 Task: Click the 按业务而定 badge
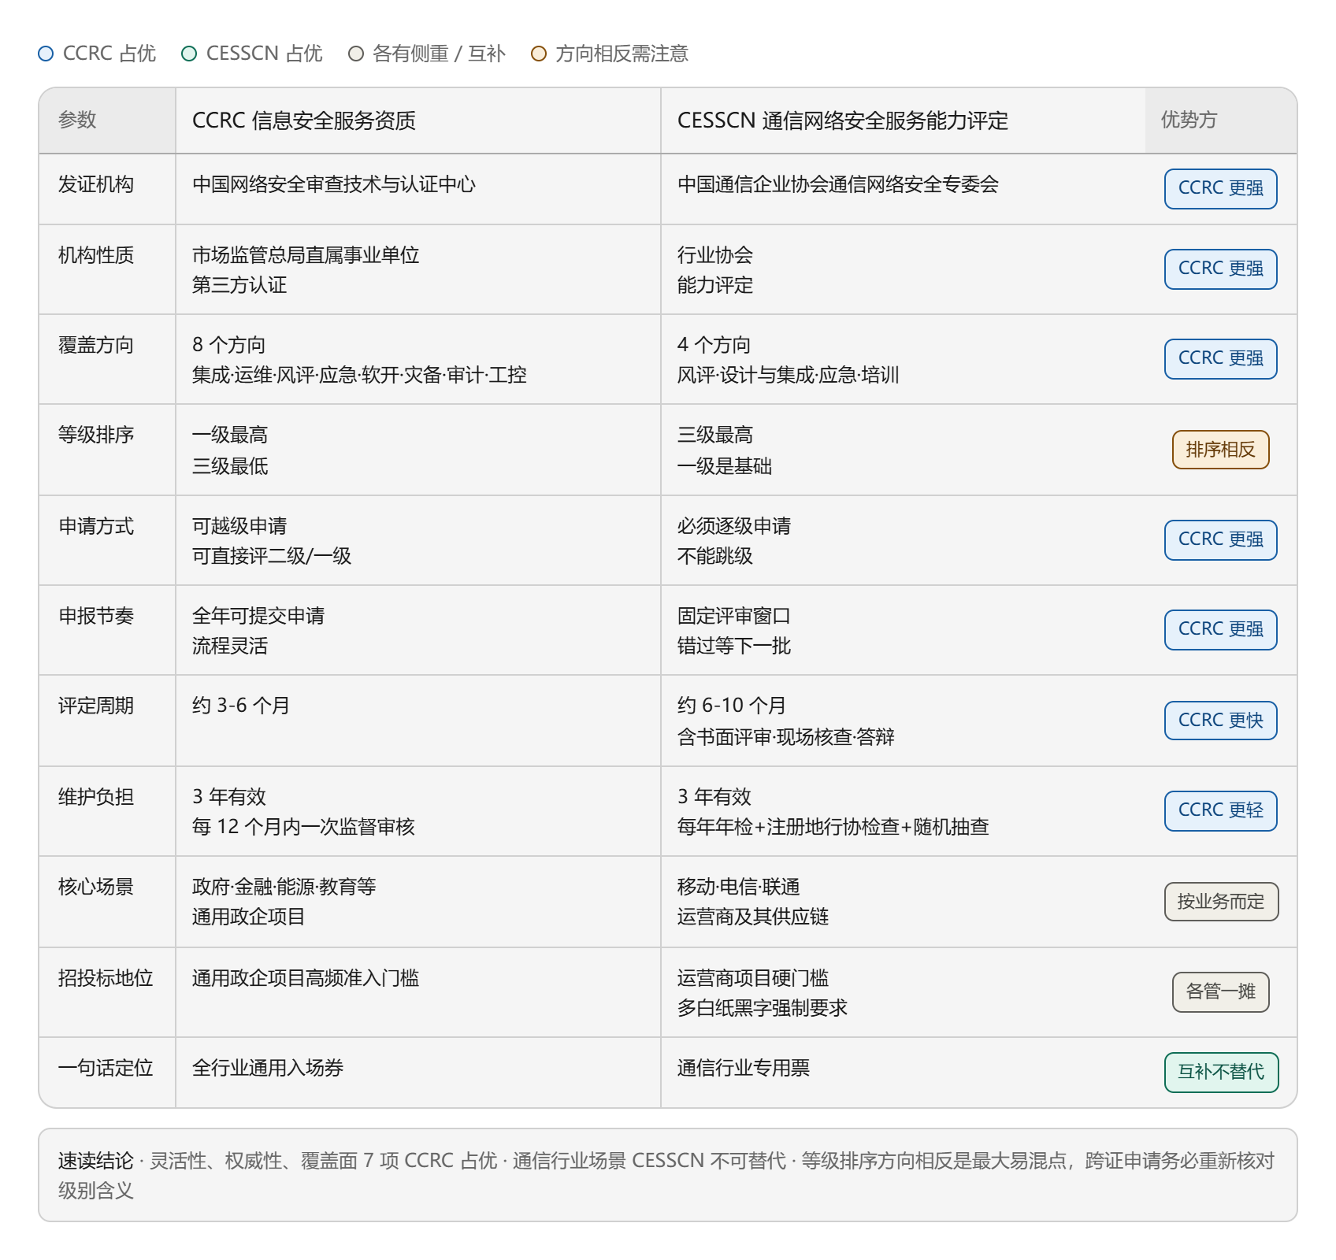coord(1221,902)
